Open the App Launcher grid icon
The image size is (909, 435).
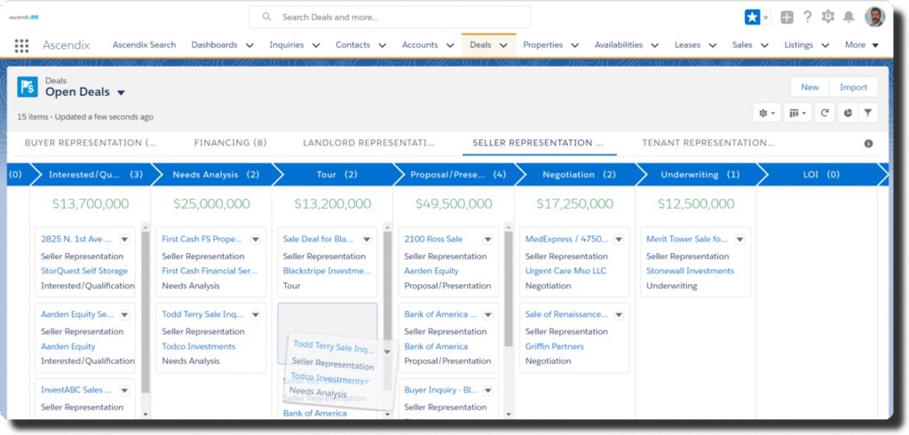coord(21,45)
